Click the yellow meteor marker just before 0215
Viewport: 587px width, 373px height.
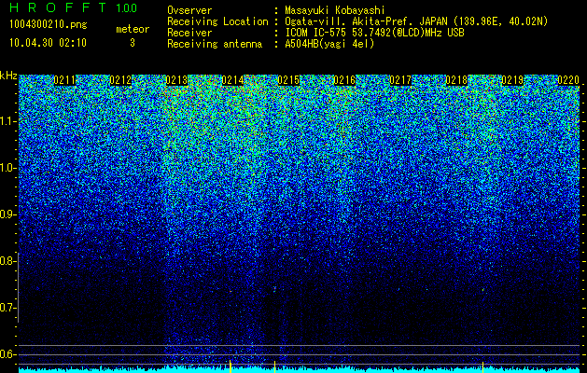click(274, 366)
